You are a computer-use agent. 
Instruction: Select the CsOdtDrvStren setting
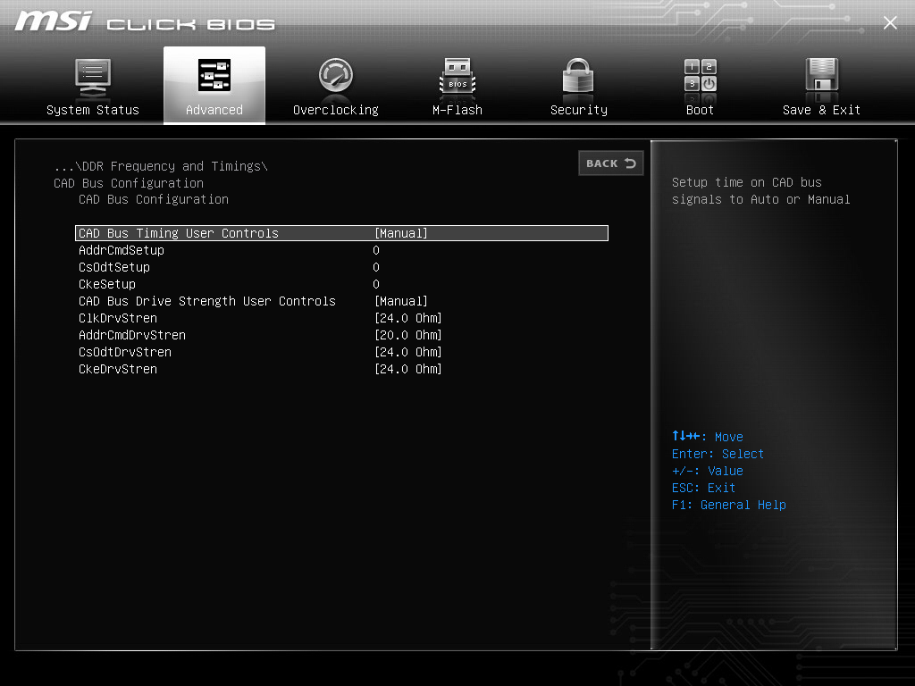tap(125, 352)
